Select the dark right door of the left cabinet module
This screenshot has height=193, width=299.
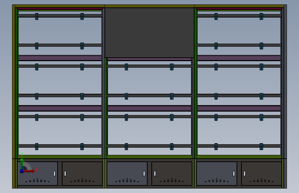coord(82,173)
